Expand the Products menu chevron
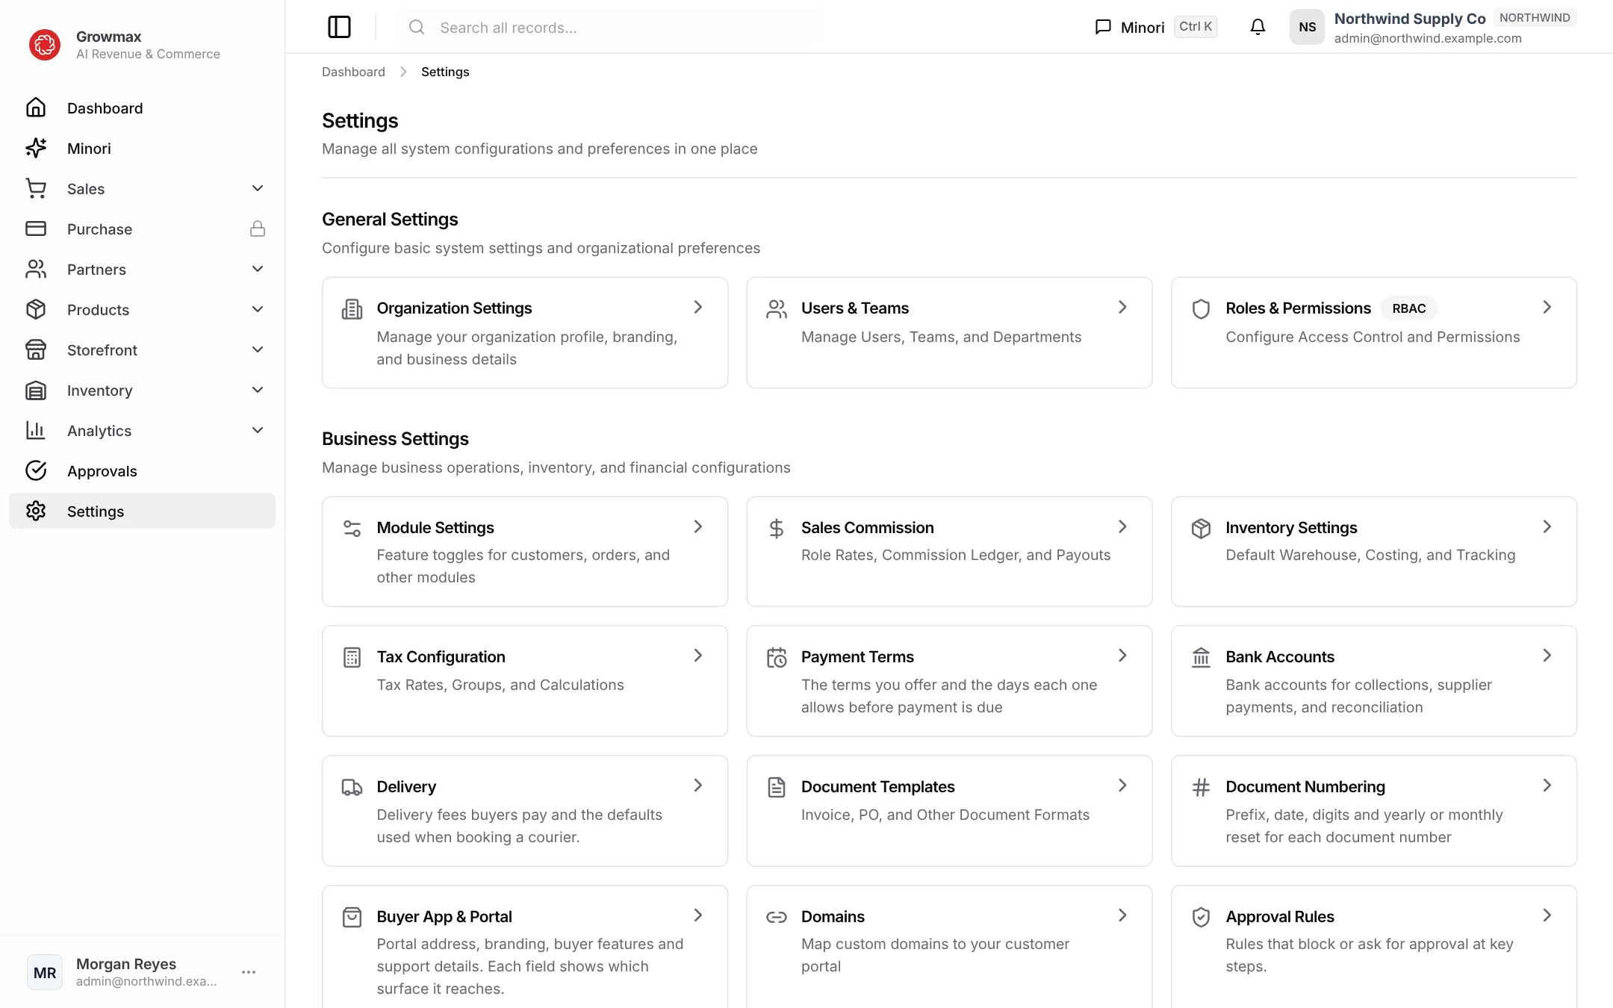This screenshot has height=1008, width=1613. coord(258,309)
